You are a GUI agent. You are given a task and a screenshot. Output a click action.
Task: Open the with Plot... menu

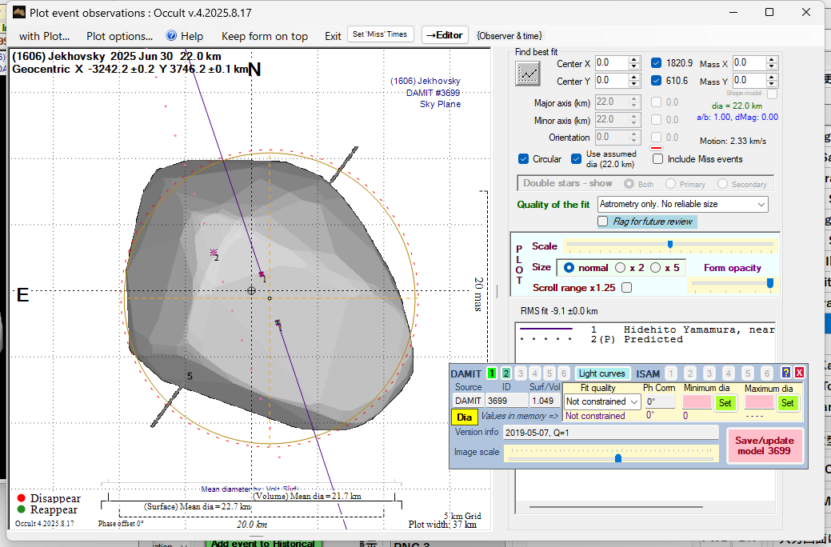(x=44, y=36)
